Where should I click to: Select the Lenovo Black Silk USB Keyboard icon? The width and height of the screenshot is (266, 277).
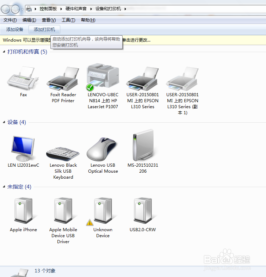(63, 154)
